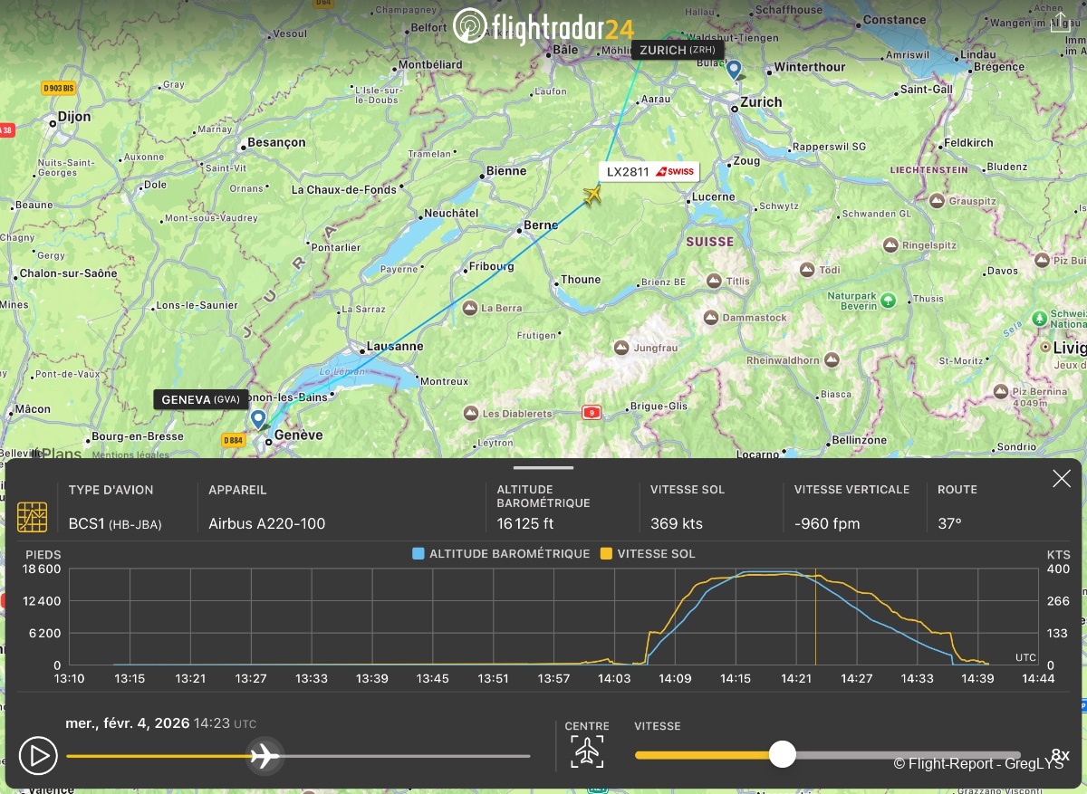Select the Geneva airport pin marker
Viewport: 1087px width, 794px height.
click(258, 419)
